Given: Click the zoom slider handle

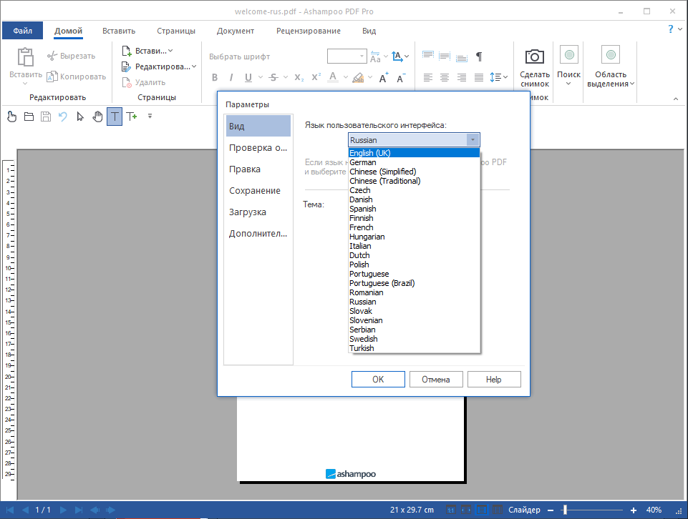Looking at the screenshot, I should tap(565, 510).
